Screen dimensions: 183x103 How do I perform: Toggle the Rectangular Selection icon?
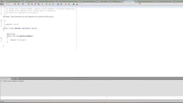(42, 4)
